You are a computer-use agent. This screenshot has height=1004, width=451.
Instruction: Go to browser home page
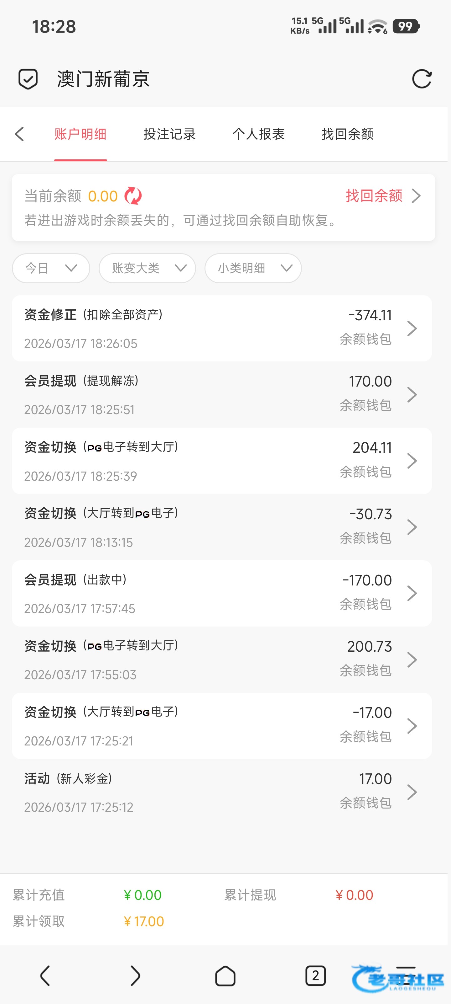pyautogui.click(x=225, y=976)
